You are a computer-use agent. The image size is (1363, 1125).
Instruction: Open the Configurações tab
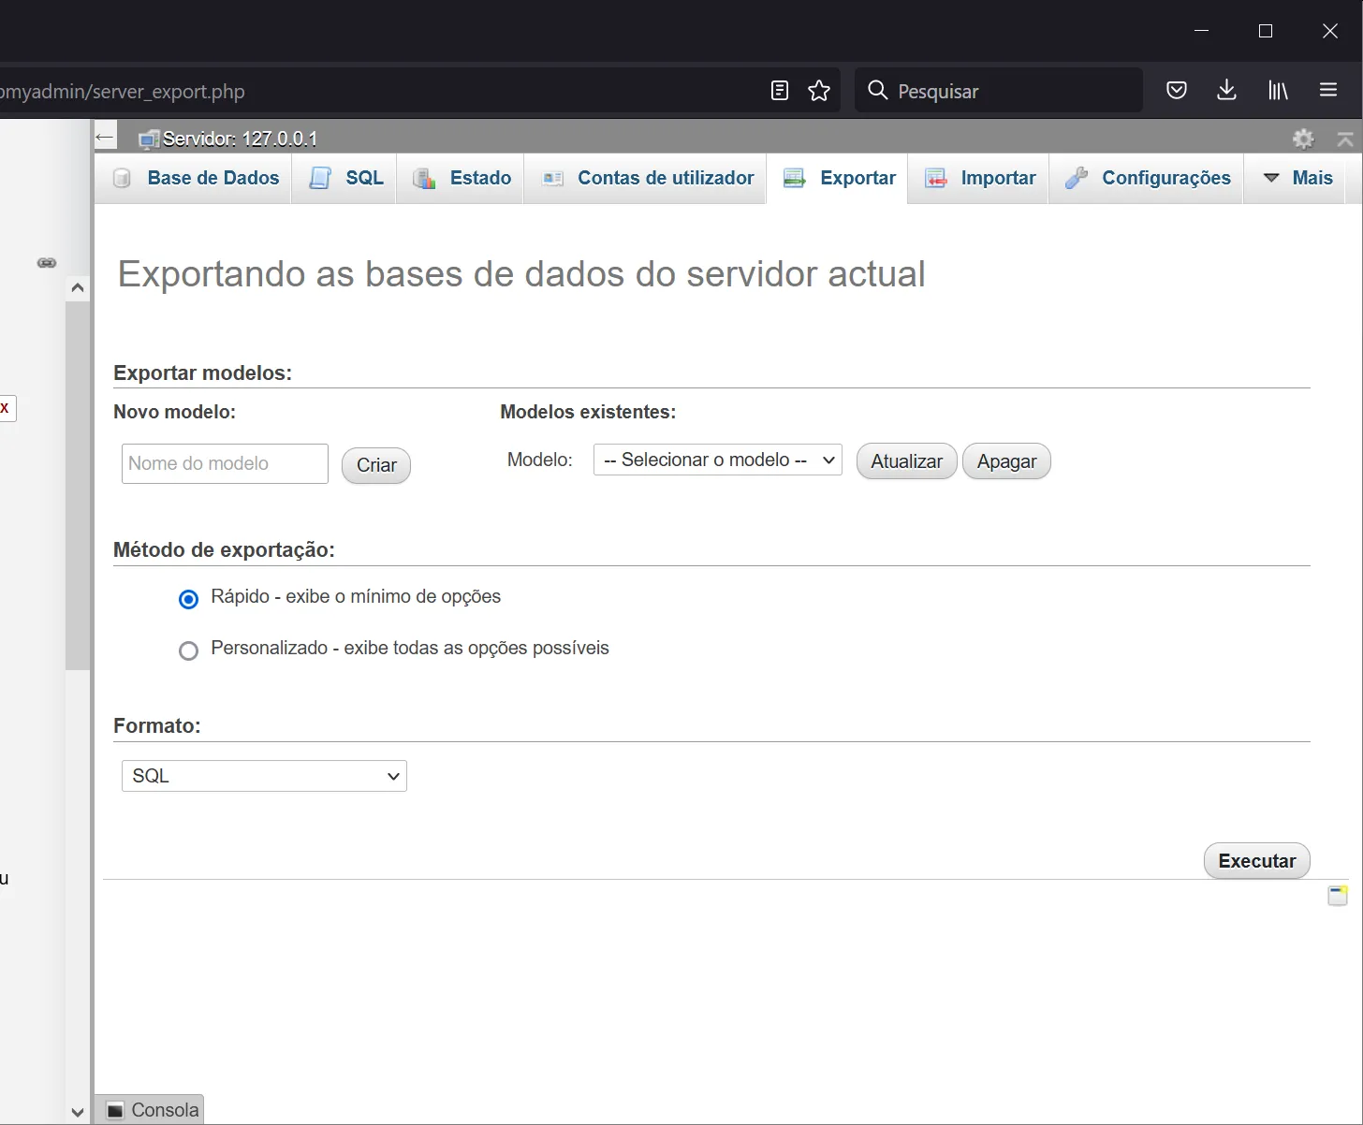1147,178
